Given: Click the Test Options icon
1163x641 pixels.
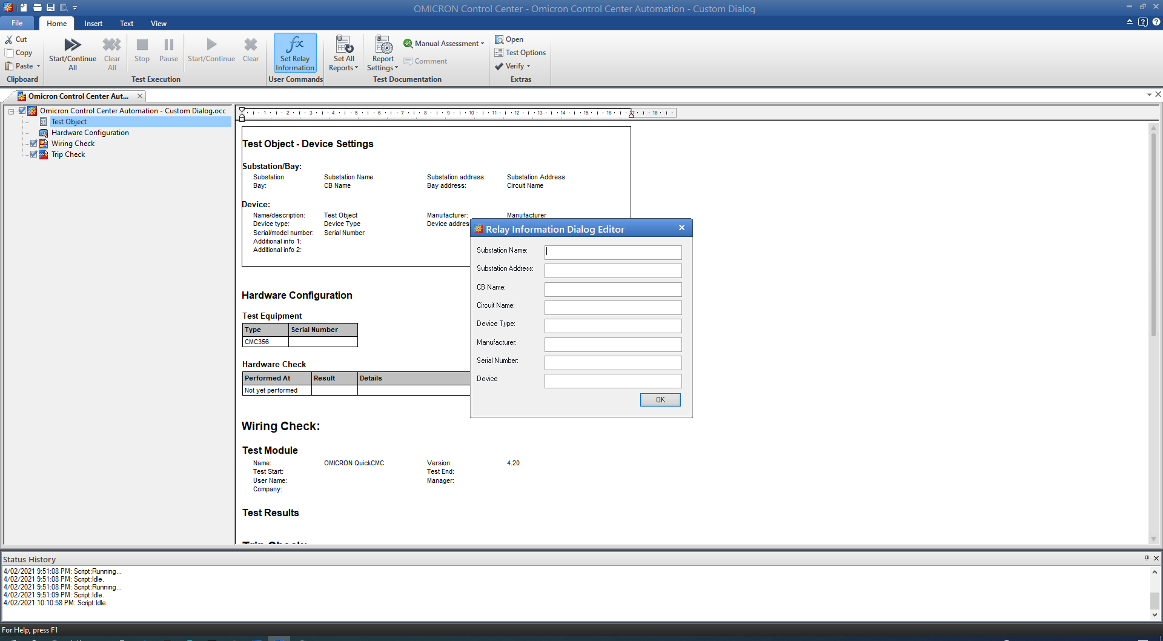Looking at the screenshot, I should (x=499, y=53).
